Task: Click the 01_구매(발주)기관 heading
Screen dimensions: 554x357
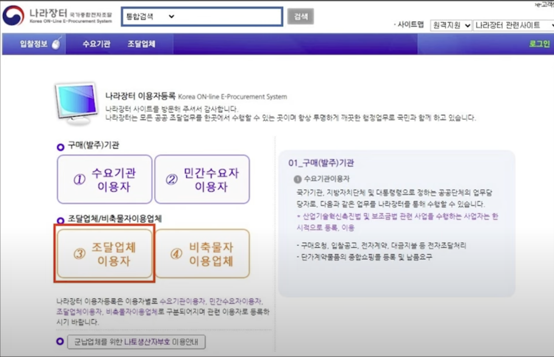Action: pyautogui.click(x=321, y=163)
